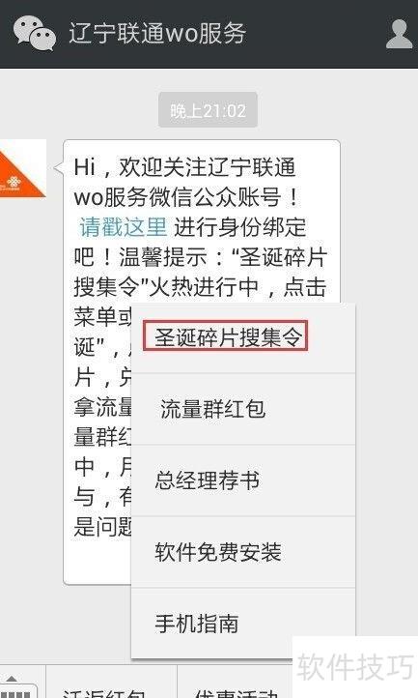Tap the message bubble pointer beside avatar

point(59,168)
